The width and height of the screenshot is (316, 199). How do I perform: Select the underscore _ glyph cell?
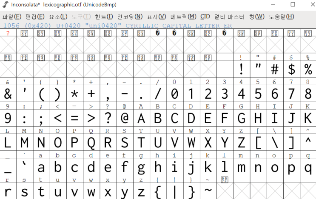tap(8, 167)
